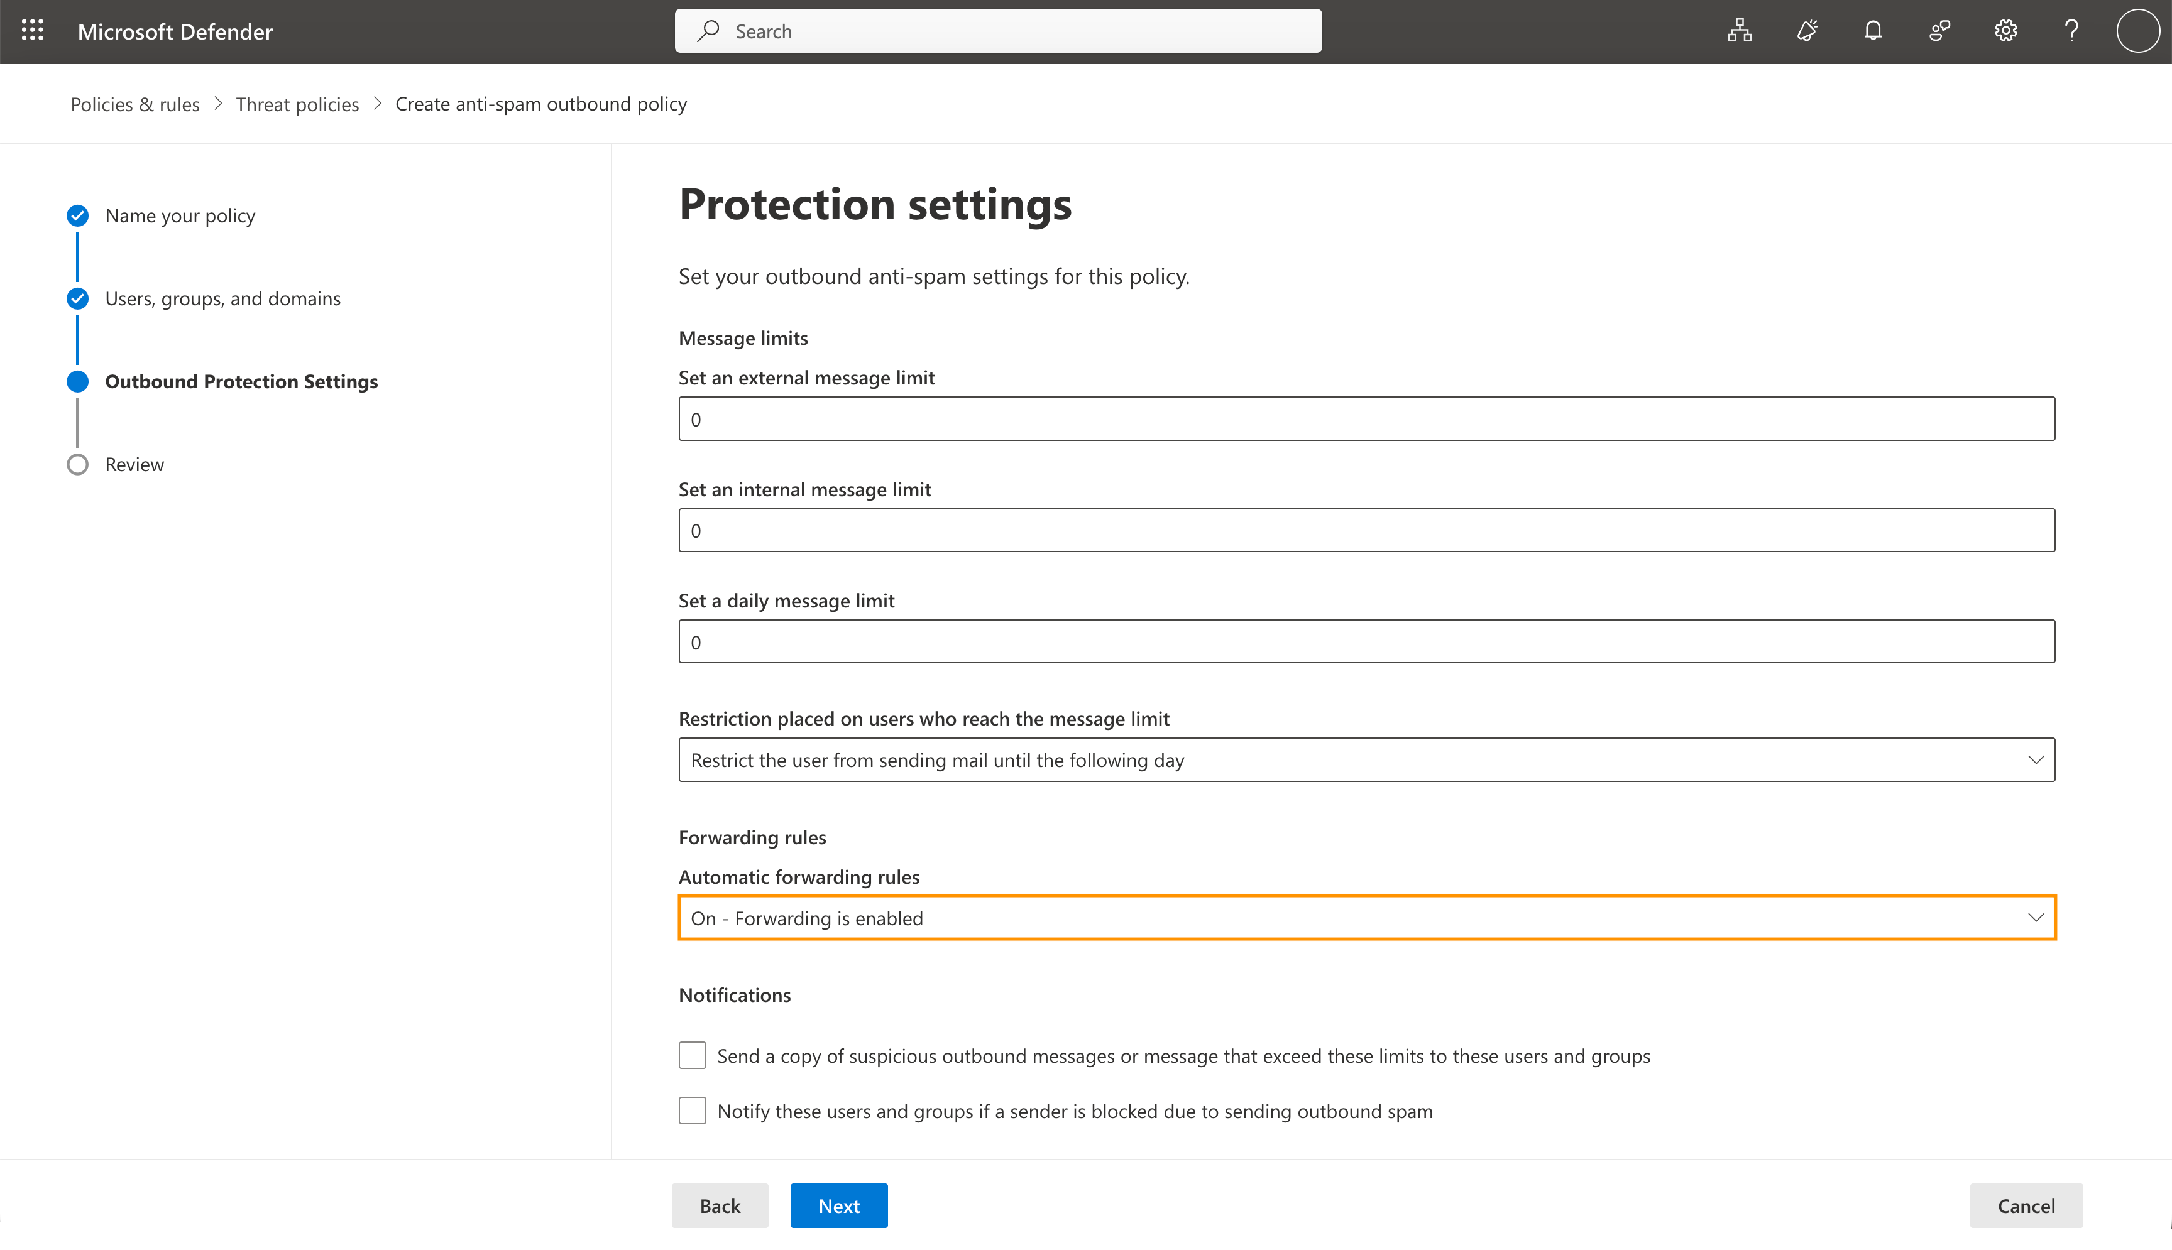Viewport: 2172px width, 1250px height.
Task: Click the Microsoft Defender title
Action: pyautogui.click(x=175, y=32)
